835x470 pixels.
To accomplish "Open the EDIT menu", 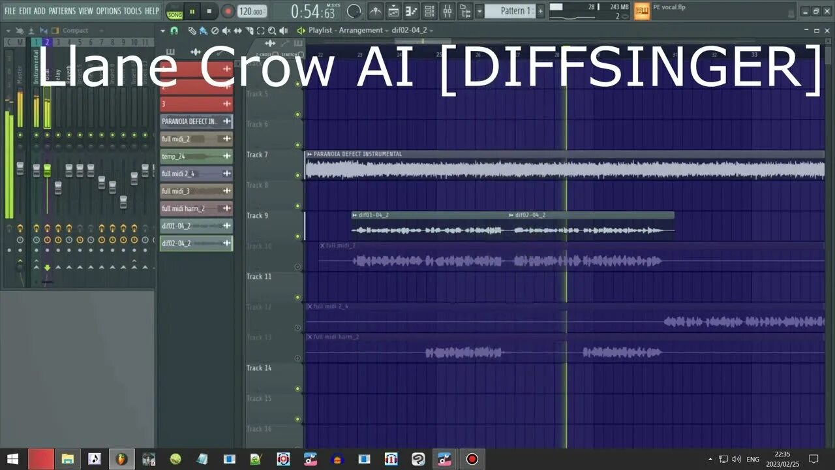I will (25, 11).
